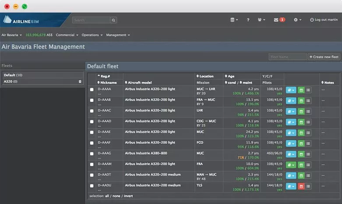Open the Operations menu
The image size is (342, 204).
click(x=92, y=35)
